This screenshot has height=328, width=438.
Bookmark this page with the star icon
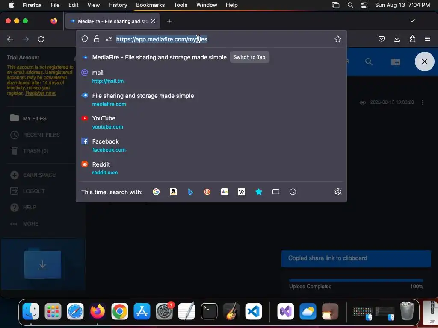338,39
